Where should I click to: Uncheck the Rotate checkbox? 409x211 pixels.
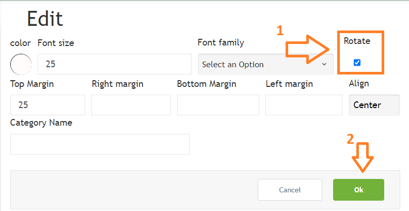[357, 63]
